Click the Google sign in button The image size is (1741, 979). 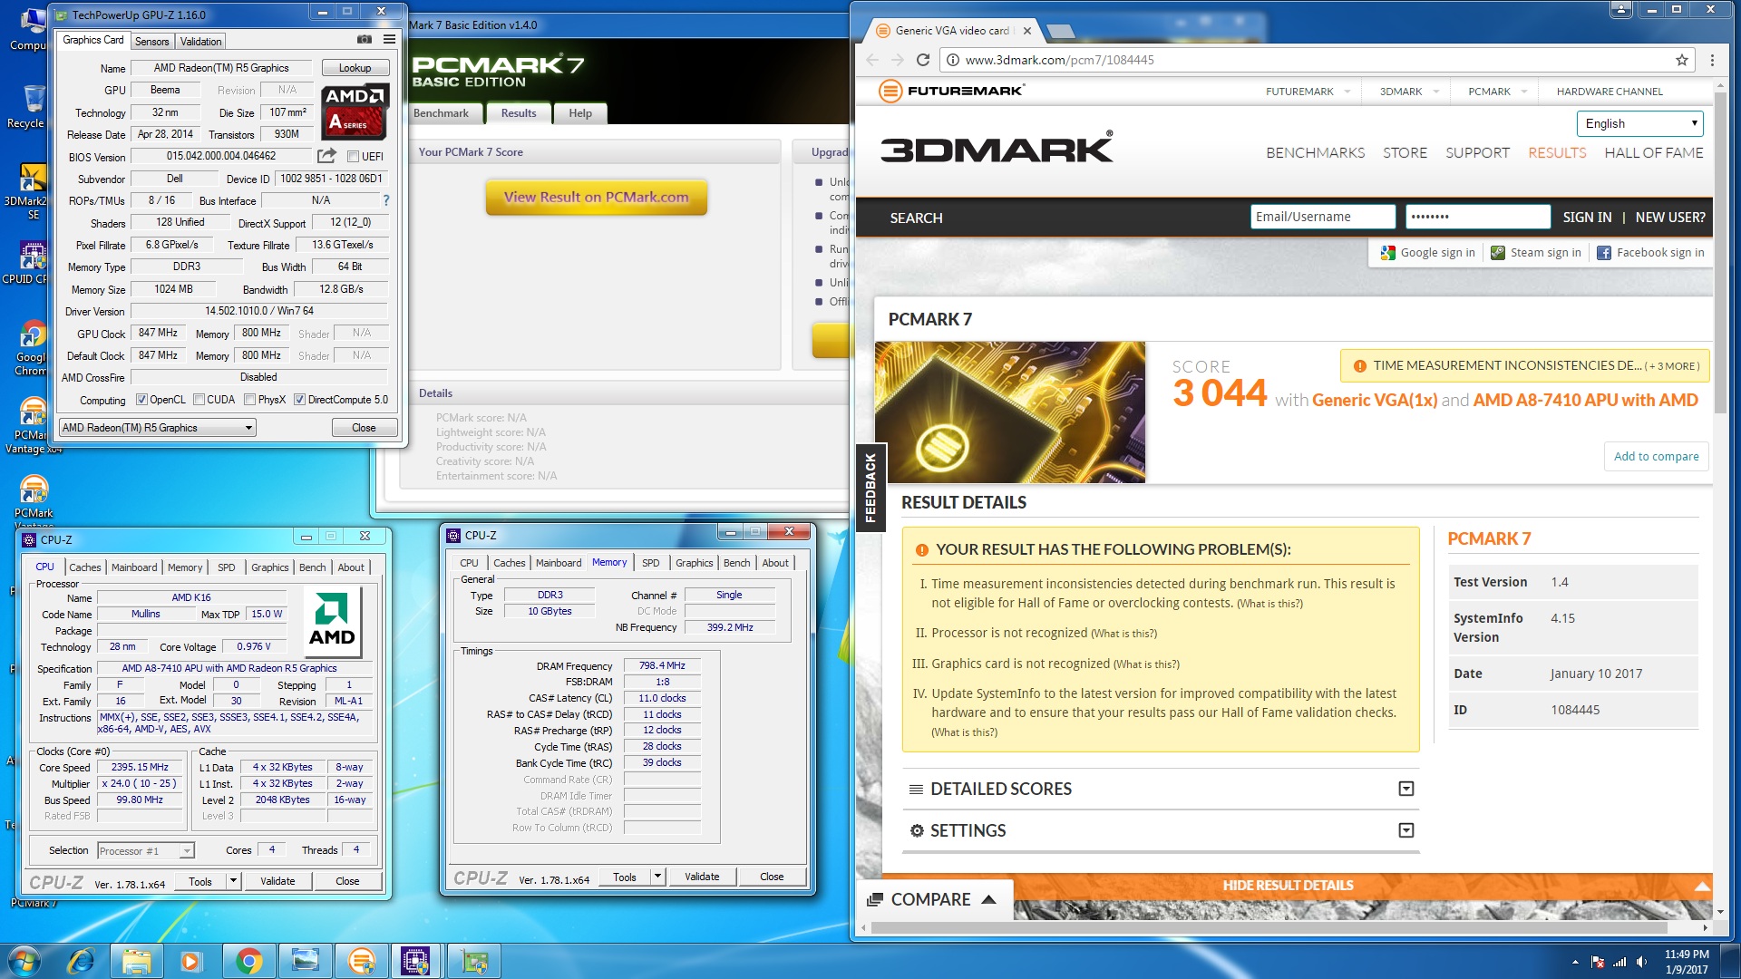coord(1428,253)
